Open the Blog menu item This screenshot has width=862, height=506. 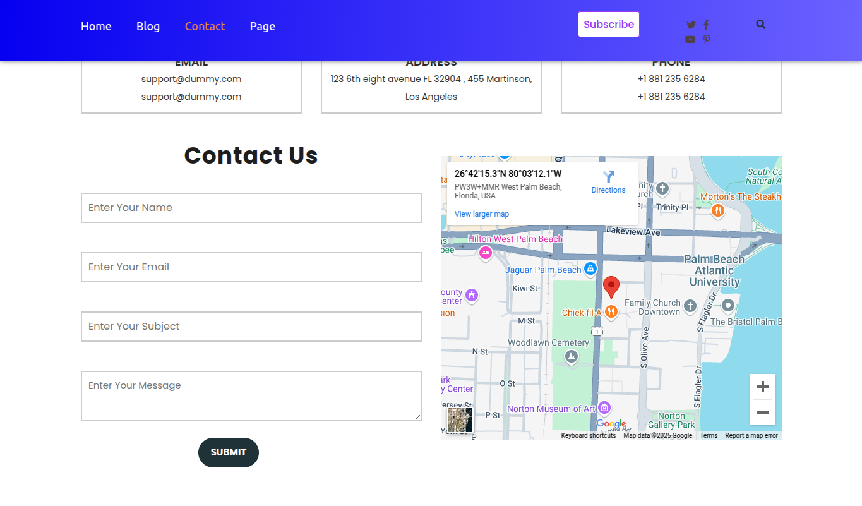click(x=148, y=27)
